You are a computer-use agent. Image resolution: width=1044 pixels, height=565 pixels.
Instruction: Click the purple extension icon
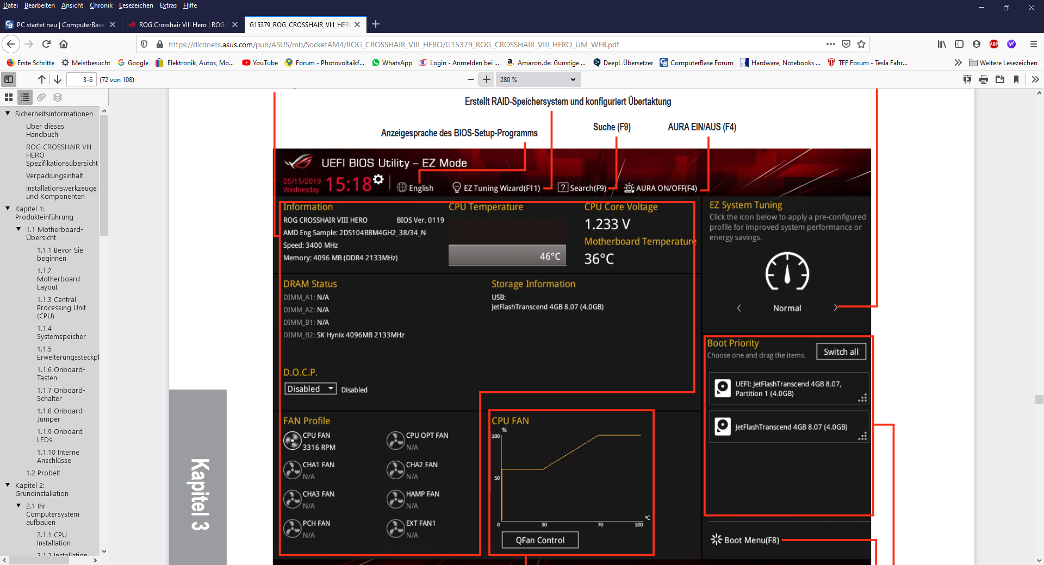(1011, 44)
